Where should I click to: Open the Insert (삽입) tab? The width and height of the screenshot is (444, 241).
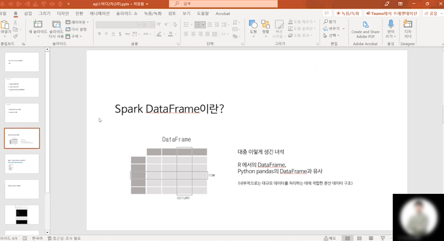click(x=28, y=13)
